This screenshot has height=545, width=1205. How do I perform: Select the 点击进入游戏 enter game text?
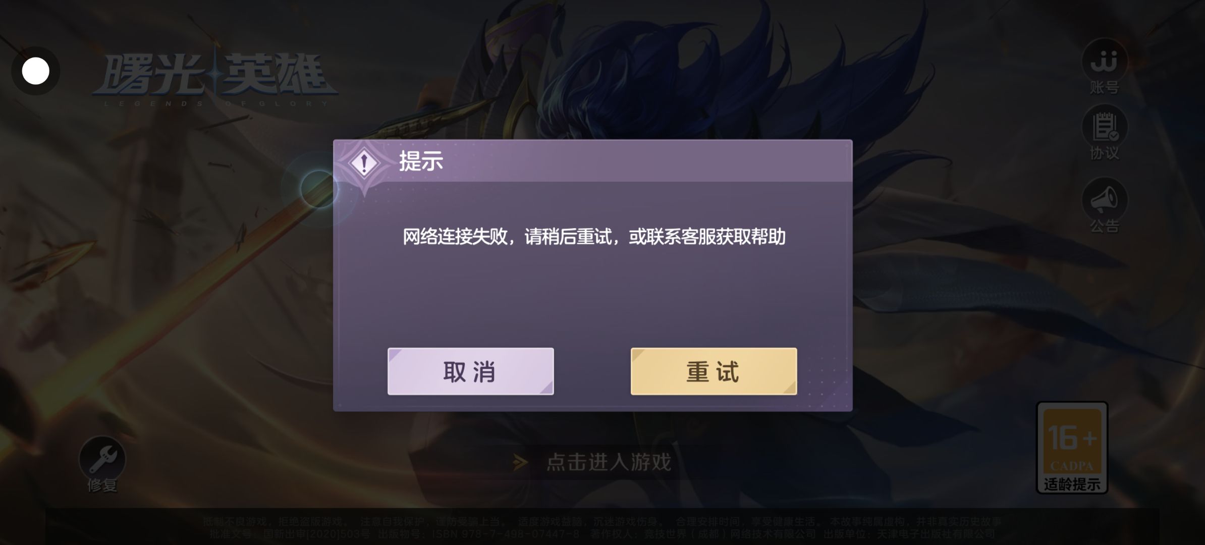pyautogui.click(x=609, y=462)
